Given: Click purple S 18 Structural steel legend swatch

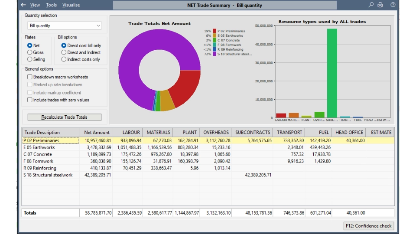Looking at the screenshot, I should point(214,54).
